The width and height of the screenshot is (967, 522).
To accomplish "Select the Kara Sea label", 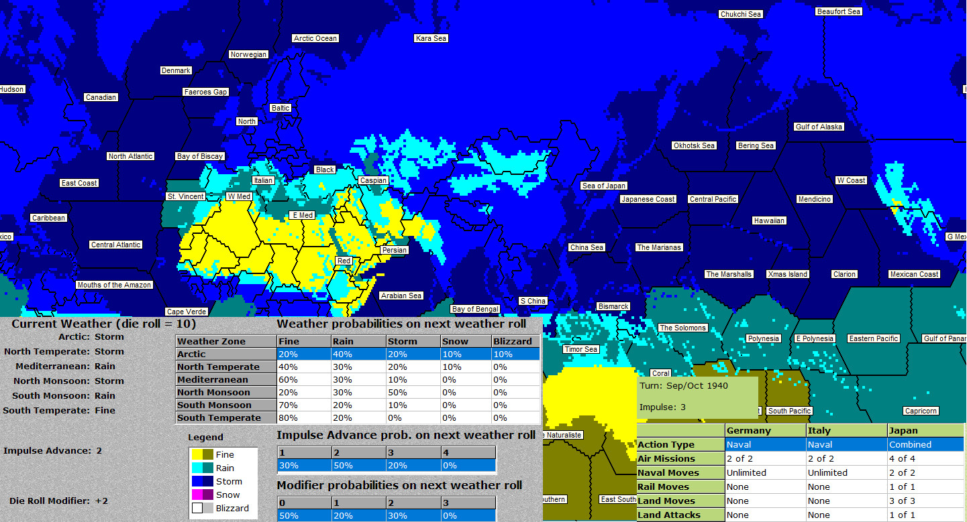I will 431,38.
